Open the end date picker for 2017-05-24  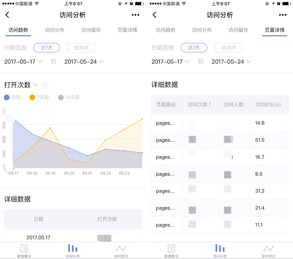[84, 62]
